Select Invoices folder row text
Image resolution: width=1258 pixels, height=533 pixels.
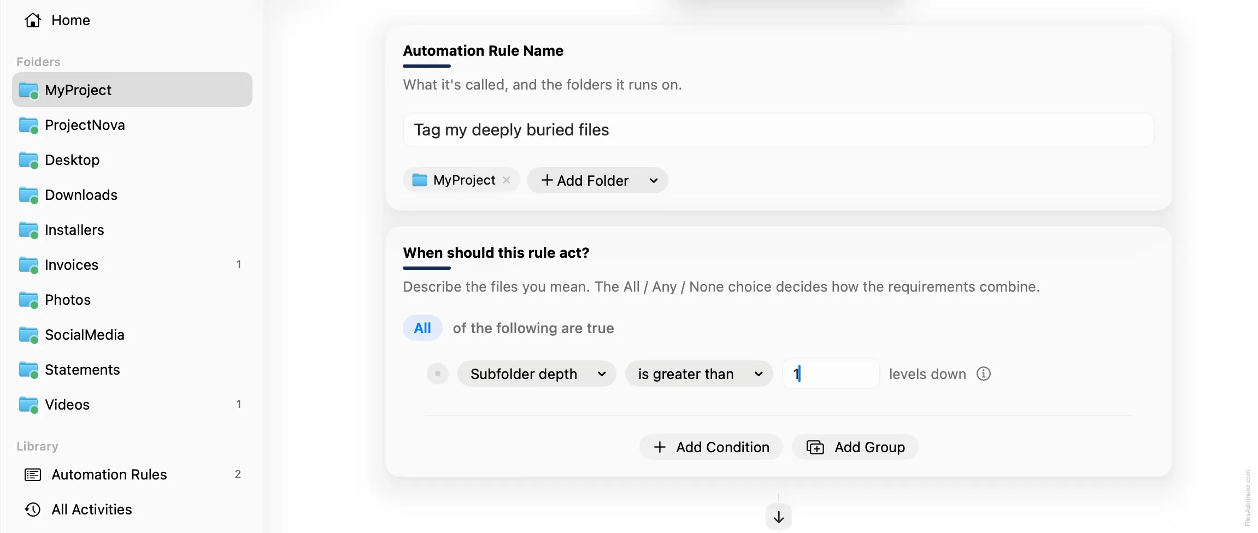tap(72, 265)
